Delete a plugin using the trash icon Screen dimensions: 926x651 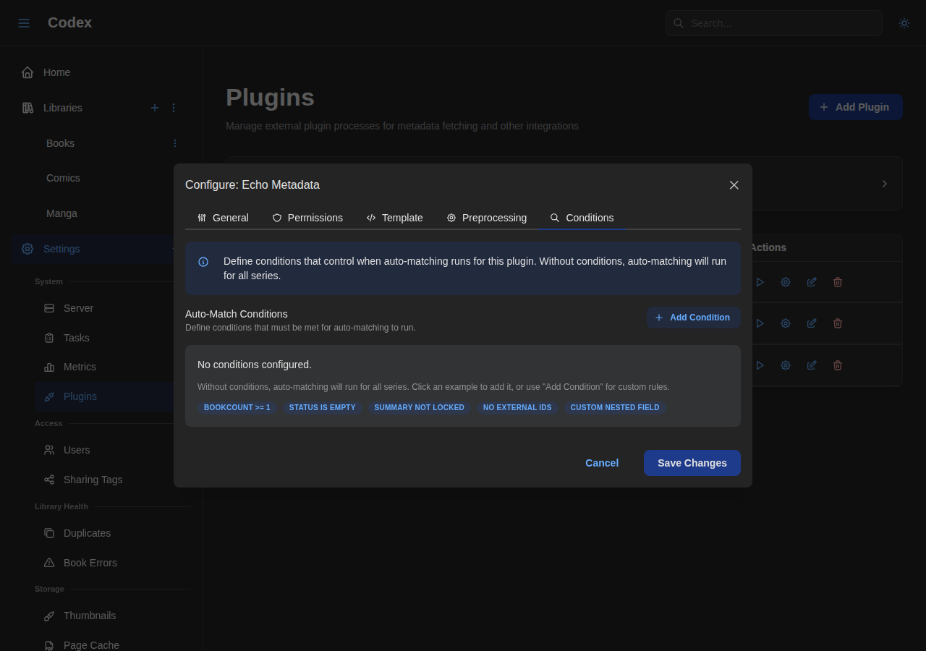click(837, 282)
